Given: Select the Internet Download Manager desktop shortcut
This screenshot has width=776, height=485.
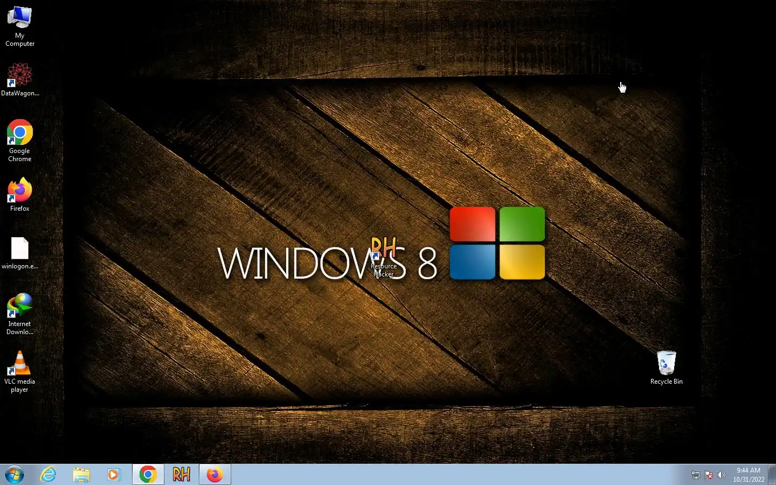Looking at the screenshot, I should [x=20, y=314].
